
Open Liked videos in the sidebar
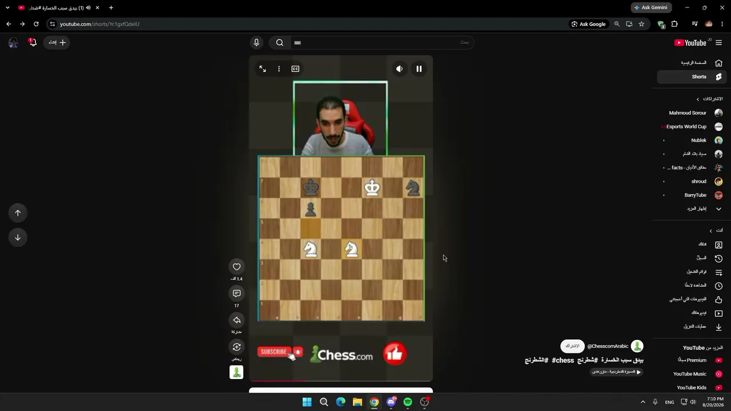point(690,299)
